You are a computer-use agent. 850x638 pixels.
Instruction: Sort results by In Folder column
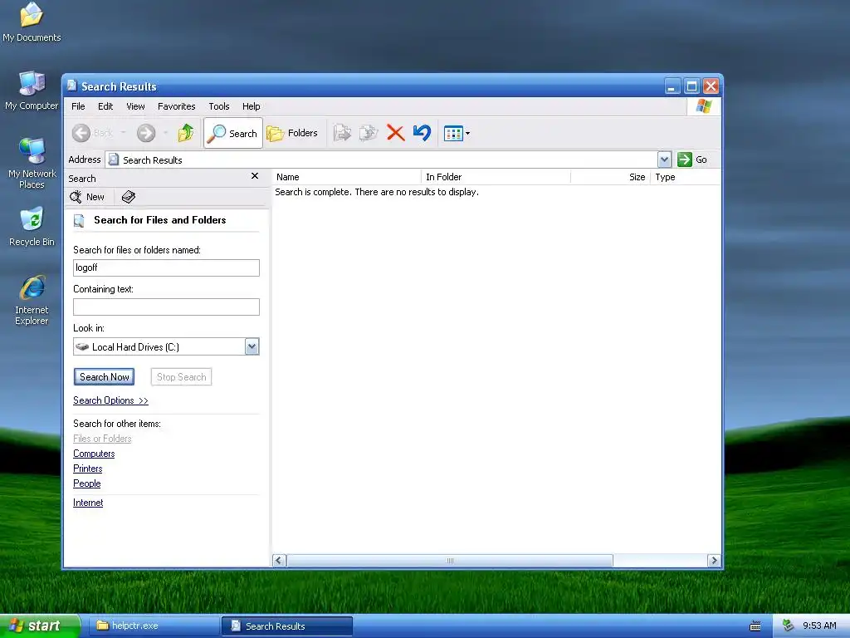pyautogui.click(x=496, y=177)
